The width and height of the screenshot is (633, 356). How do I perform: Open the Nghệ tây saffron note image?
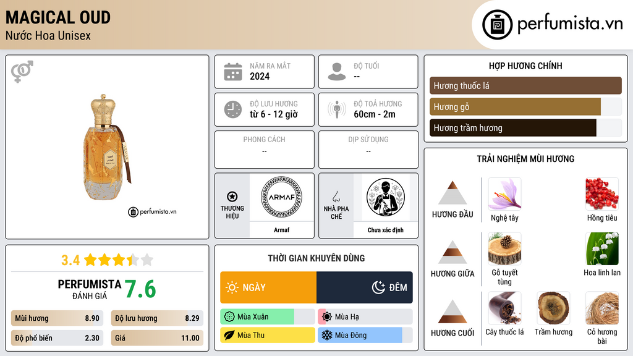tap(504, 194)
